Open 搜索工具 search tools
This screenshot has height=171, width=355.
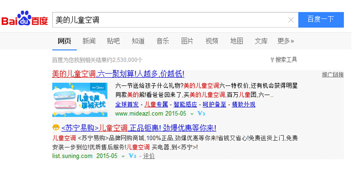286,60
